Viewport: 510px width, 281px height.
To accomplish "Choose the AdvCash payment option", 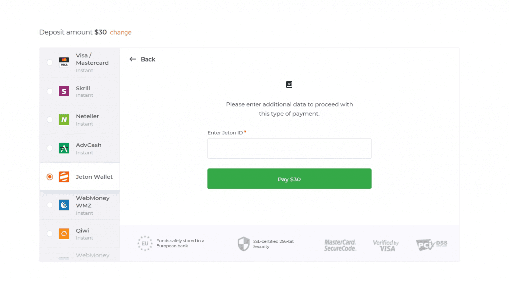I will click(x=80, y=149).
